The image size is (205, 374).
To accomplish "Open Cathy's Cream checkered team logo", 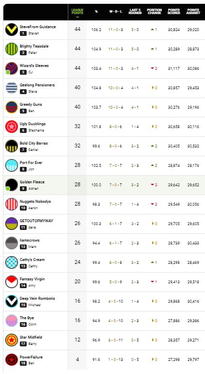I will pos(12,262).
